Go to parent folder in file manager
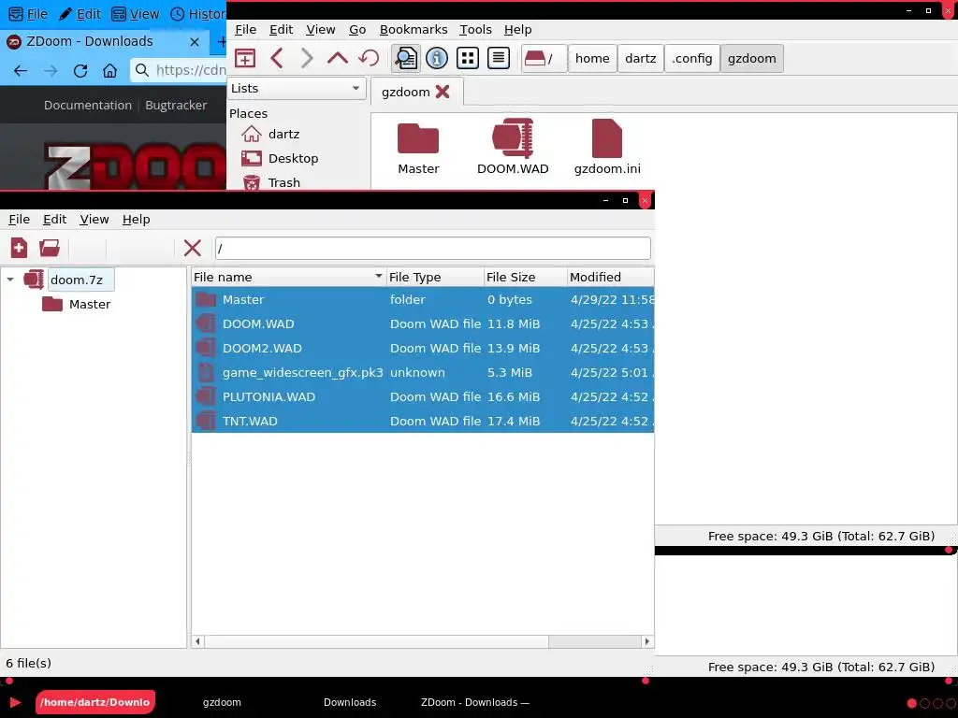958x718 pixels. 337,59
